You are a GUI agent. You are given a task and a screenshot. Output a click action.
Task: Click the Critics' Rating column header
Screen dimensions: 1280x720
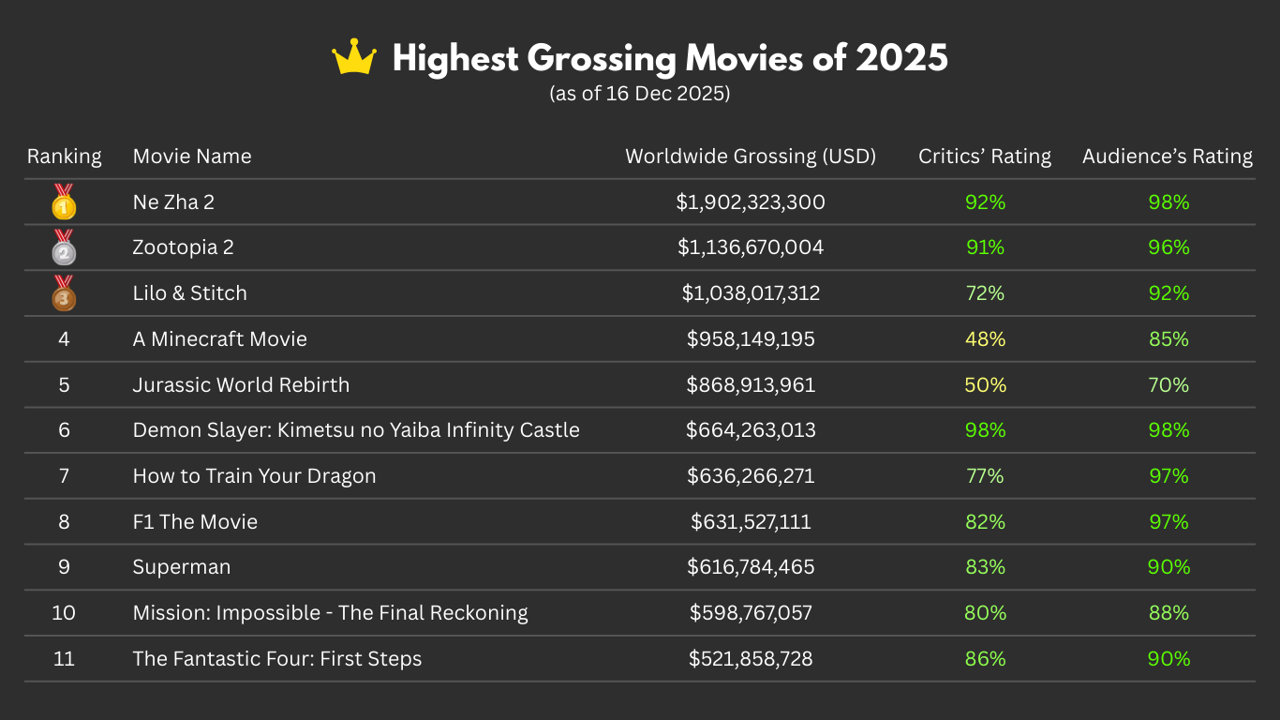click(x=985, y=157)
